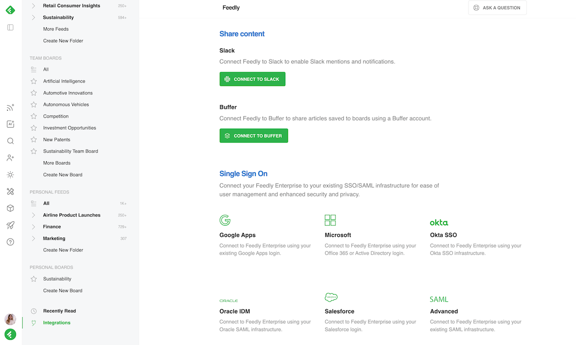This screenshot has width=576, height=345.
Task: Star the Artificial Intelligence team board
Action: pos(33,81)
